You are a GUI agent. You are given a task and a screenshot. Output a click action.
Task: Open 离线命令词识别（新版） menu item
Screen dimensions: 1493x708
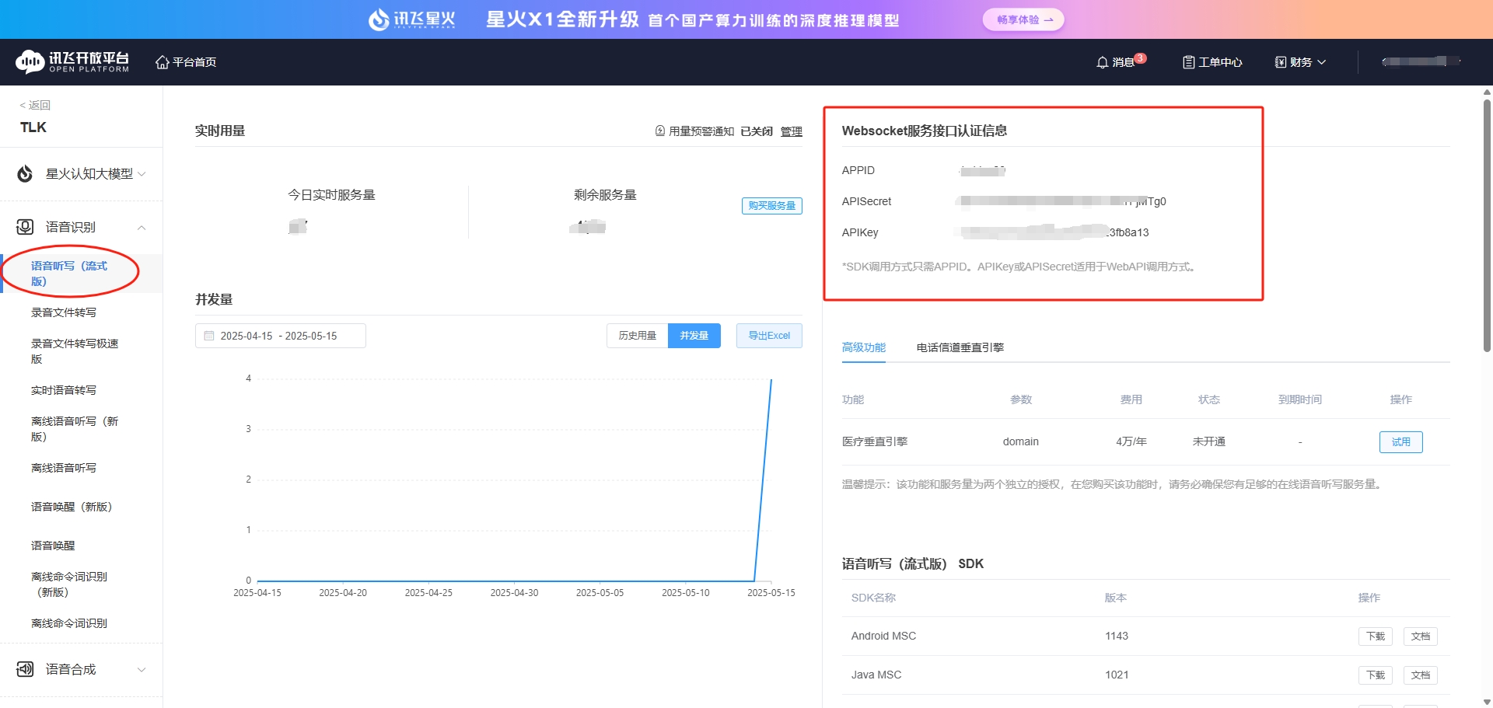[x=69, y=584]
